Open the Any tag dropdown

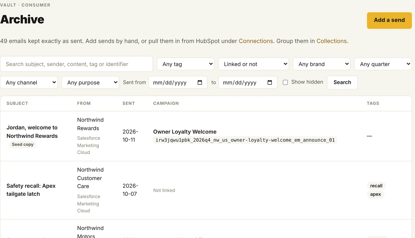(x=185, y=64)
